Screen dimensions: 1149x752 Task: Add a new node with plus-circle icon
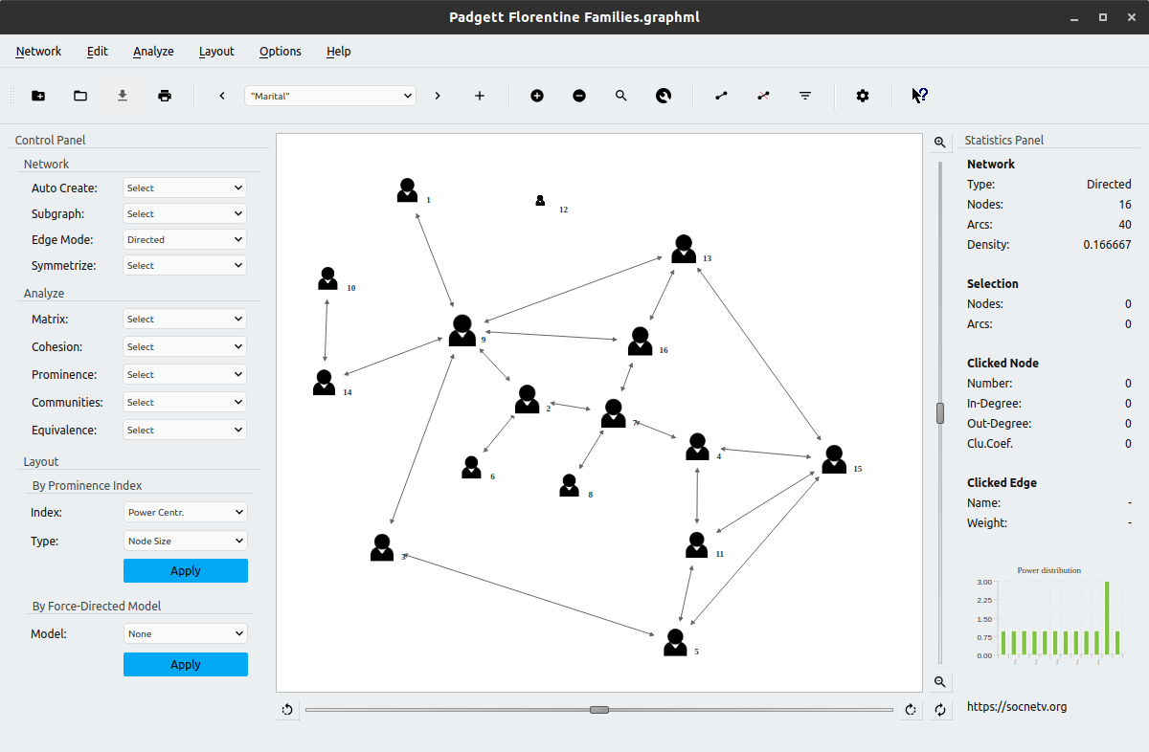[x=537, y=96]
